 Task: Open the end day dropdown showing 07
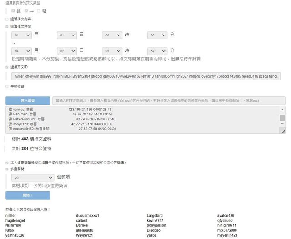(67, 50)
